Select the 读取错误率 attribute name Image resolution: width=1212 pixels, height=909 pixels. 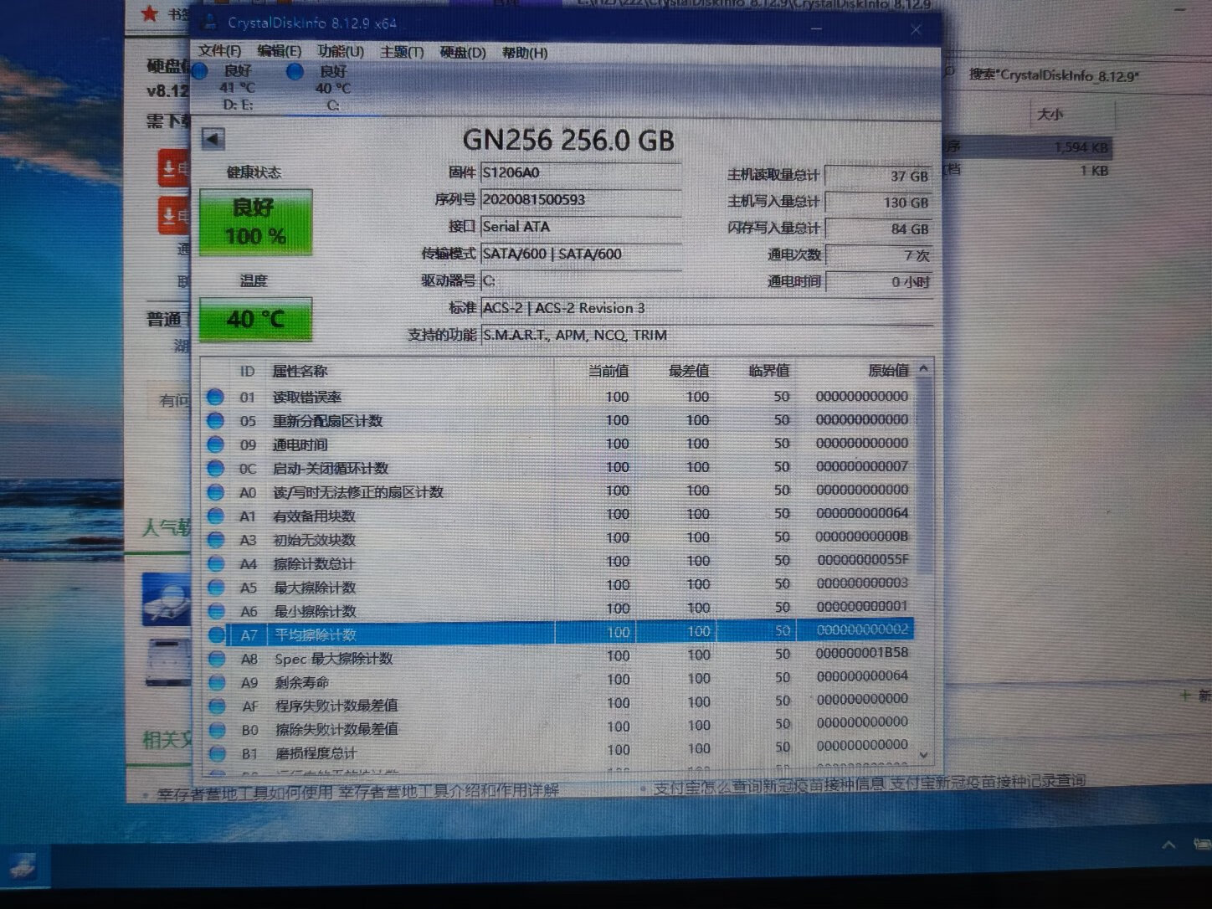pyautogui.click(x=307, y=398)
